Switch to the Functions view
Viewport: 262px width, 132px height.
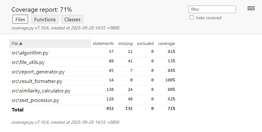tap(45, 19)
